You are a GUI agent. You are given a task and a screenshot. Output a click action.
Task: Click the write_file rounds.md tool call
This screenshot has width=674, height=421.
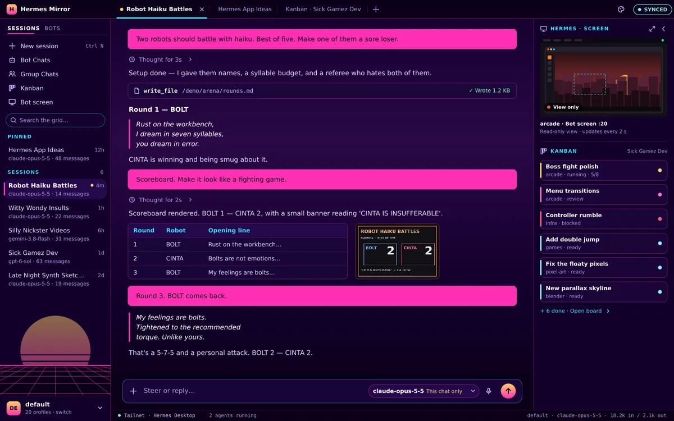click(322, 91)
